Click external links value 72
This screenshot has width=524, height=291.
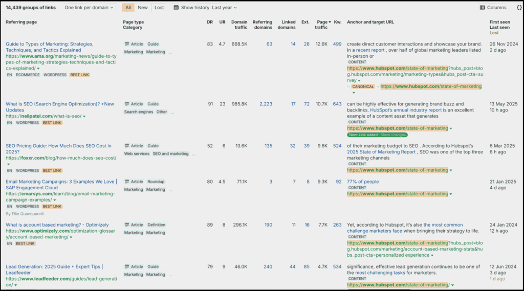point(307,104)
